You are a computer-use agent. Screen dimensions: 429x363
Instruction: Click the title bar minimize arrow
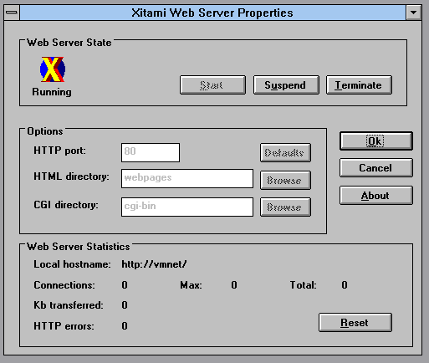point(413,13)
